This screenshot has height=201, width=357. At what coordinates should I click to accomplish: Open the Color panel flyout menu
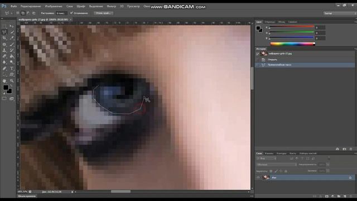pos(355,22)
